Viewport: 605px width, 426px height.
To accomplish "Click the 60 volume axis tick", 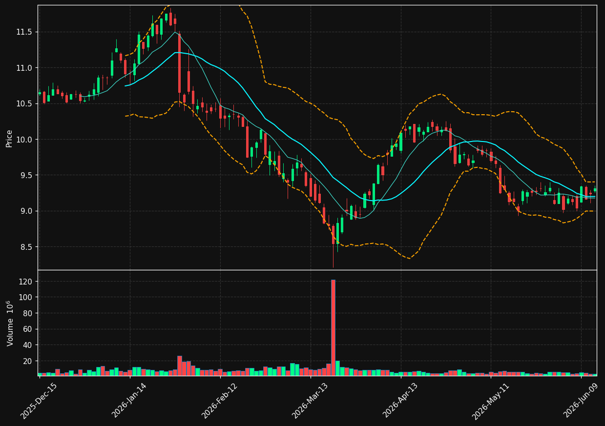I will [28, 329].
